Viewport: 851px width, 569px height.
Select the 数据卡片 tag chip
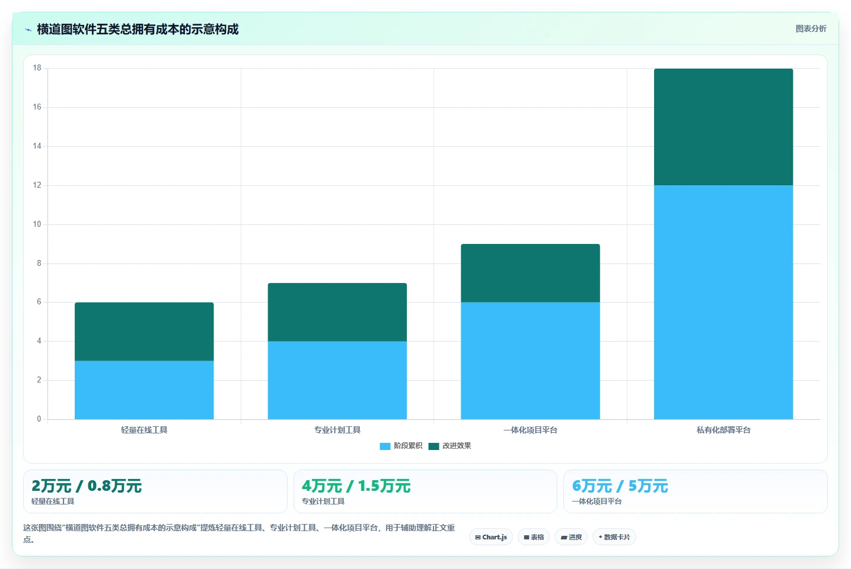pos(614,537)
